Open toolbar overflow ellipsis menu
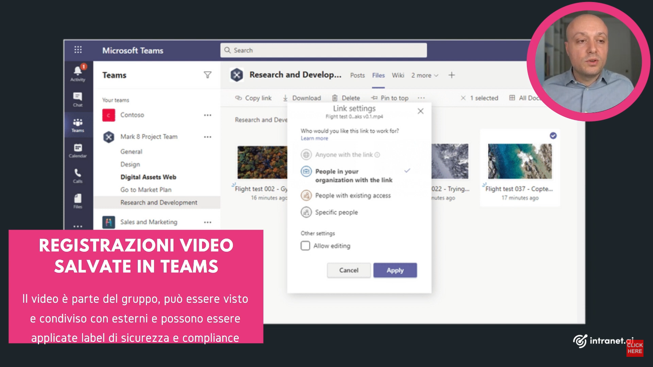Image resolution: width=653 pixels, height=367 pixels. pyautogui.click(x=421, y=98)
